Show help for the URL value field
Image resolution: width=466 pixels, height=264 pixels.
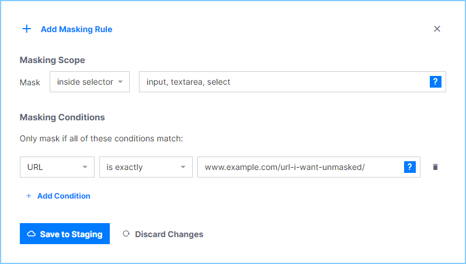[409, 167]
